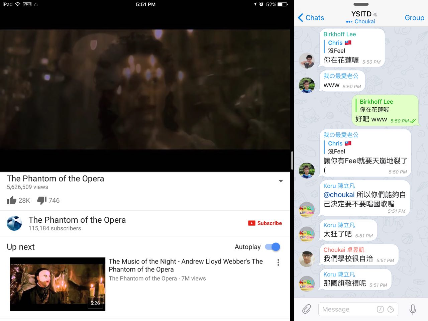Record a voice message with microphone icon
The height and width of the screenshot is (321, 428).
413,309
